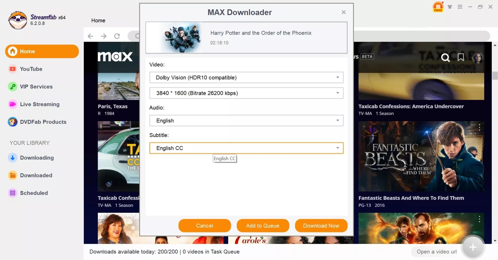The image size is (498, 260).
Task: Click the Max bookmark icon
Action: [461, 57]
